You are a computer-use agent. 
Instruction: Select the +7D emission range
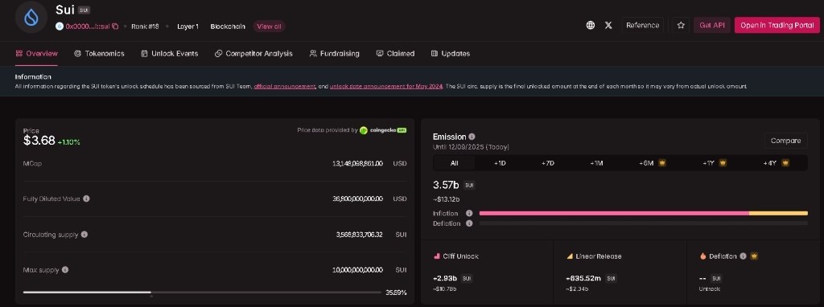[x=547, y=163]
